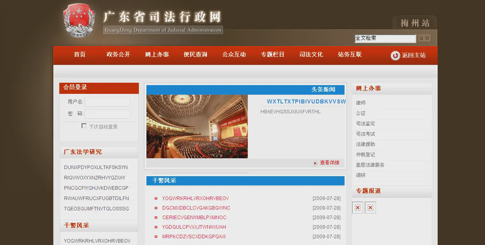Click the red arrow icon beside 查看详细
The height and width of the screenshot is (245, 485).
[x=316, y=163]
